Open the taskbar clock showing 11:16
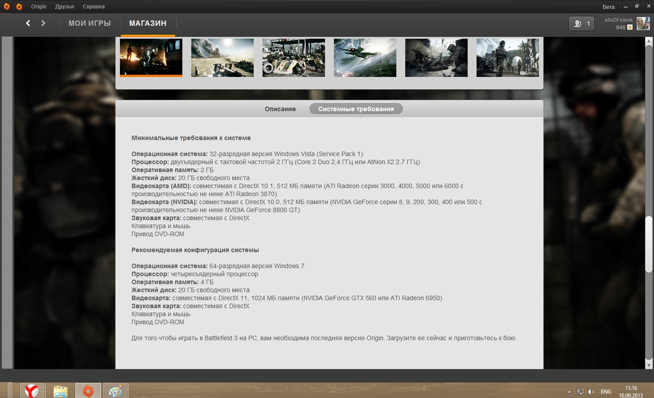 pyautogui.click(x=631, y=392)
